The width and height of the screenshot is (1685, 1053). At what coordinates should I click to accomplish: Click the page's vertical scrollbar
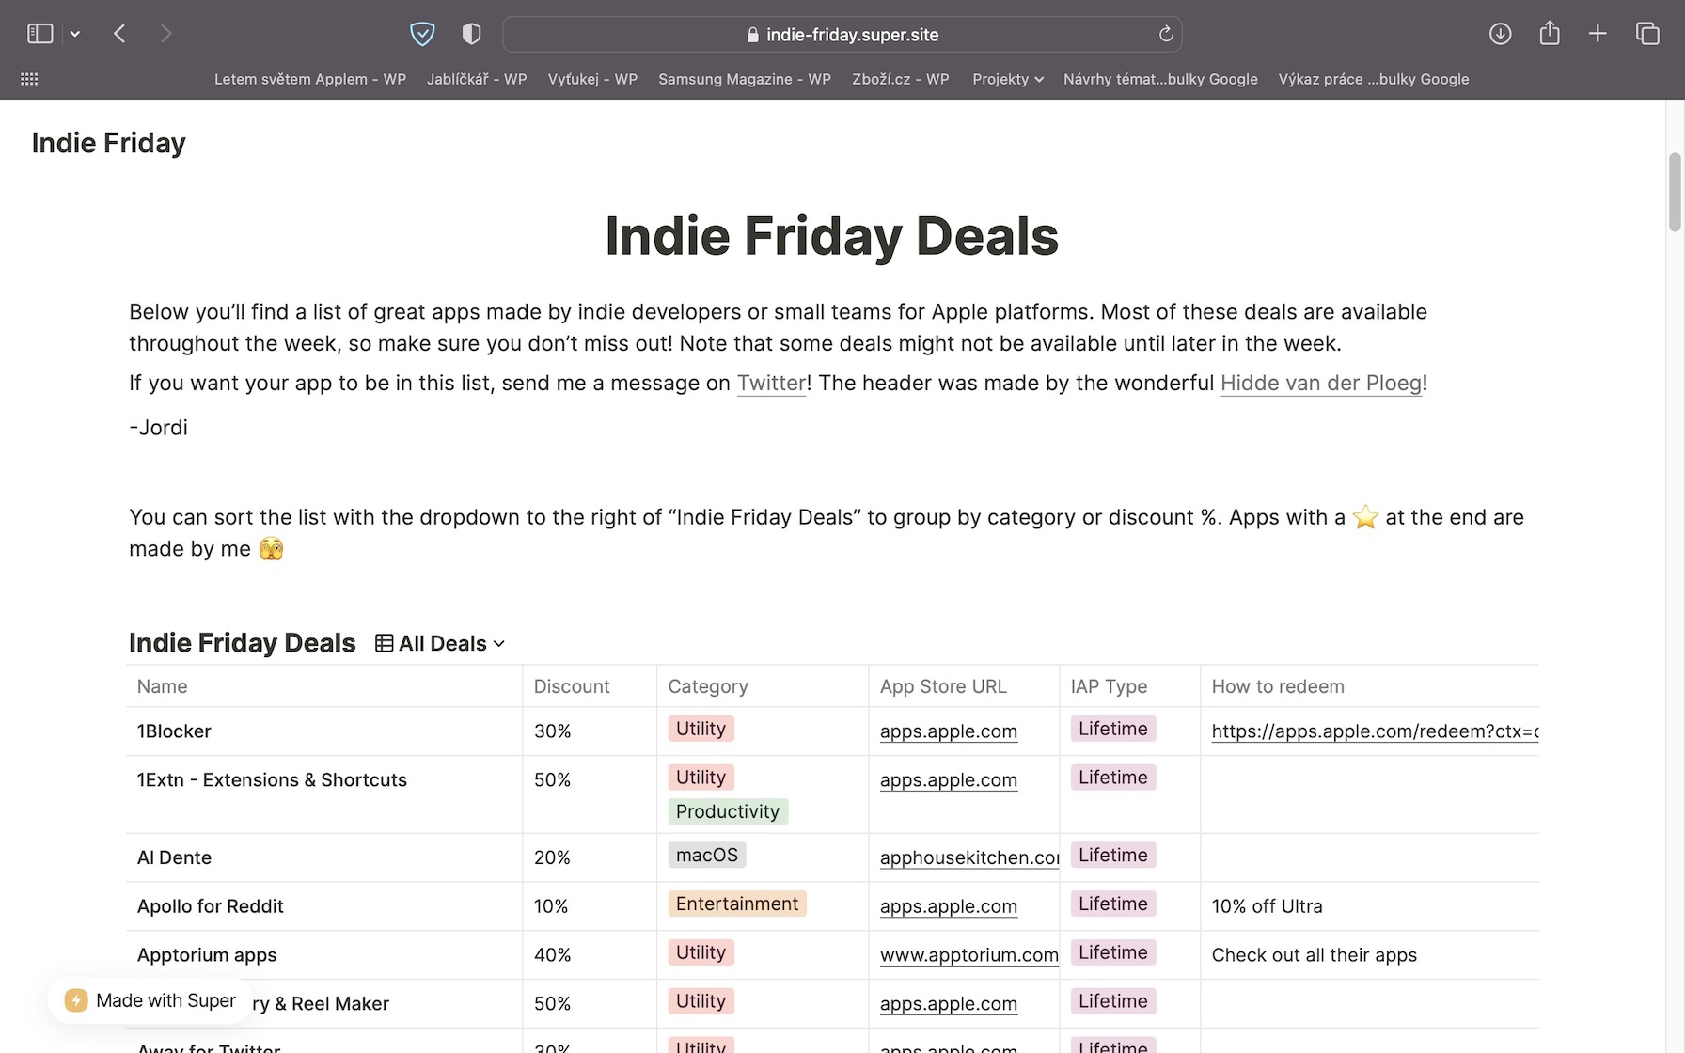(x=1674, y=193)
